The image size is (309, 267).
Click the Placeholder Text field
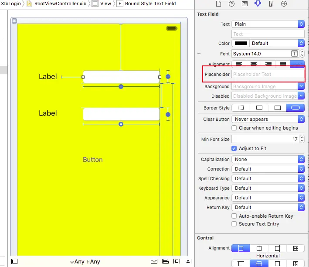(x=268, y=74)
